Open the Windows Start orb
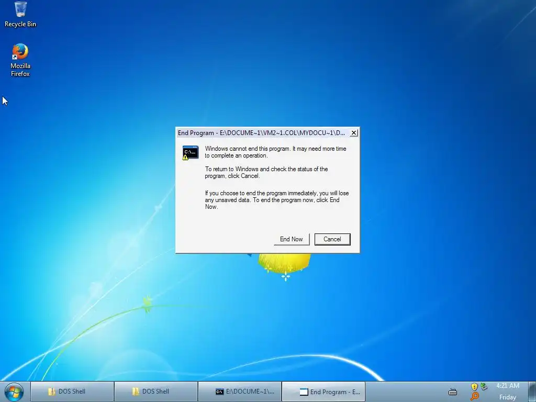Viewport: 536px width, 402px height. pyautogui.click(x=14, y=392)
